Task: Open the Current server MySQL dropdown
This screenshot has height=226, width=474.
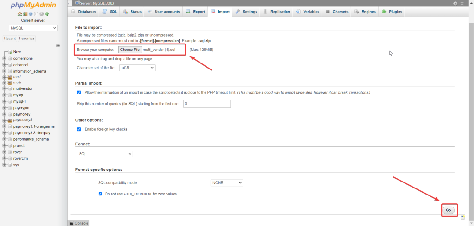Action: [x=33, y=28]
